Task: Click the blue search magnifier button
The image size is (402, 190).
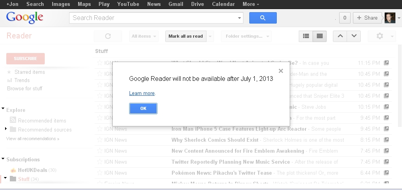Action: point(263,18)
